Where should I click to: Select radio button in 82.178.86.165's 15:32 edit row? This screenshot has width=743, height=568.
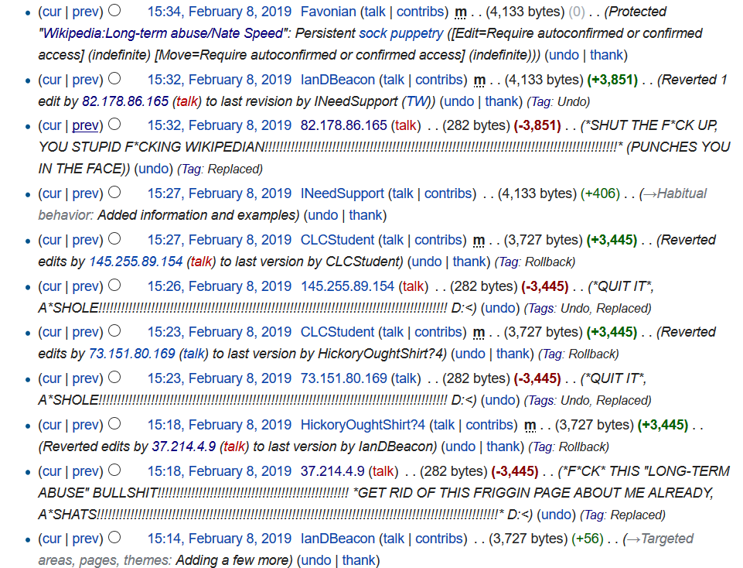click(x=114, y=124)
